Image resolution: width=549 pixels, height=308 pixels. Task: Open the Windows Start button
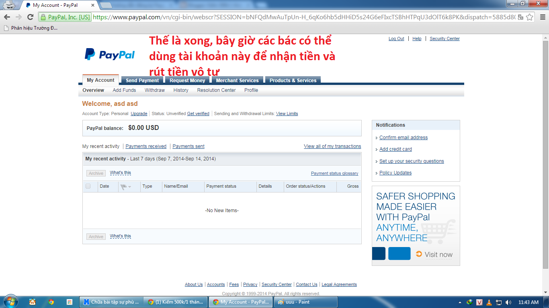10,302
